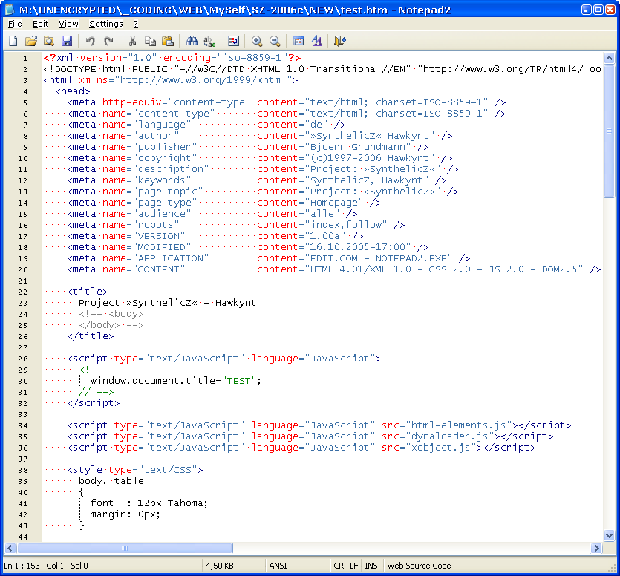Click 'Project »SynthelicZ« - Hawkynt' title text

[x=167, y=303]
